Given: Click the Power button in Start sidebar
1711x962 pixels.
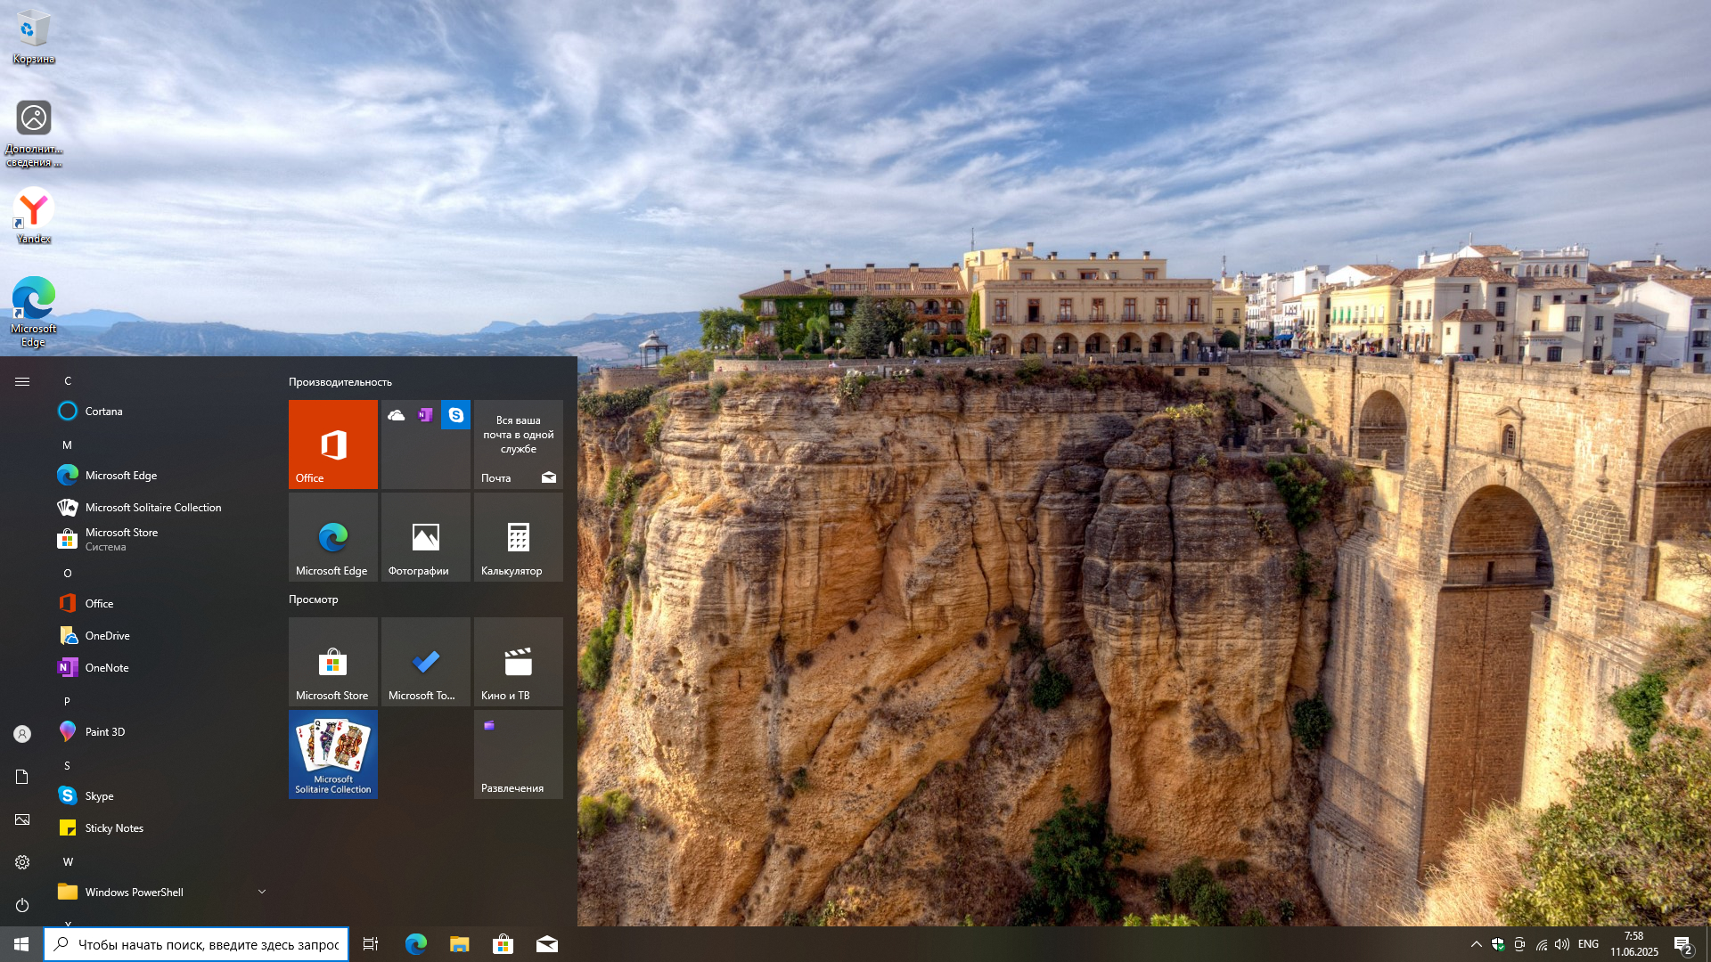Looking at the screenshot, I should click(x=22, y=905).
